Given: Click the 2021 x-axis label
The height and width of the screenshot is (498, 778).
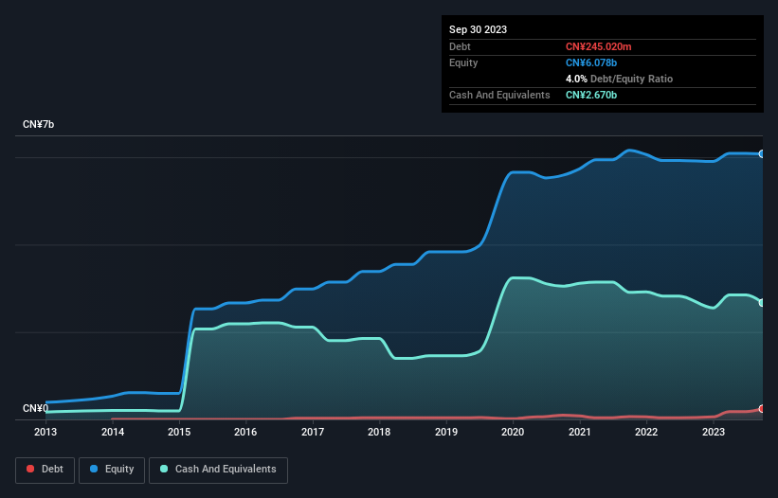Looking at the screenshot, I should pos(580,432).
